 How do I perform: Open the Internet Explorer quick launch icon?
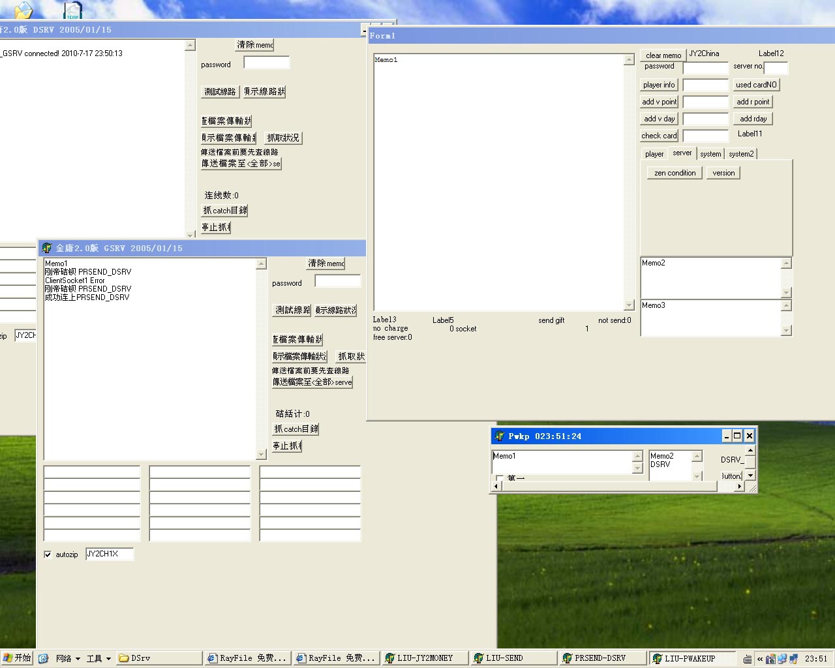(43, 658)
